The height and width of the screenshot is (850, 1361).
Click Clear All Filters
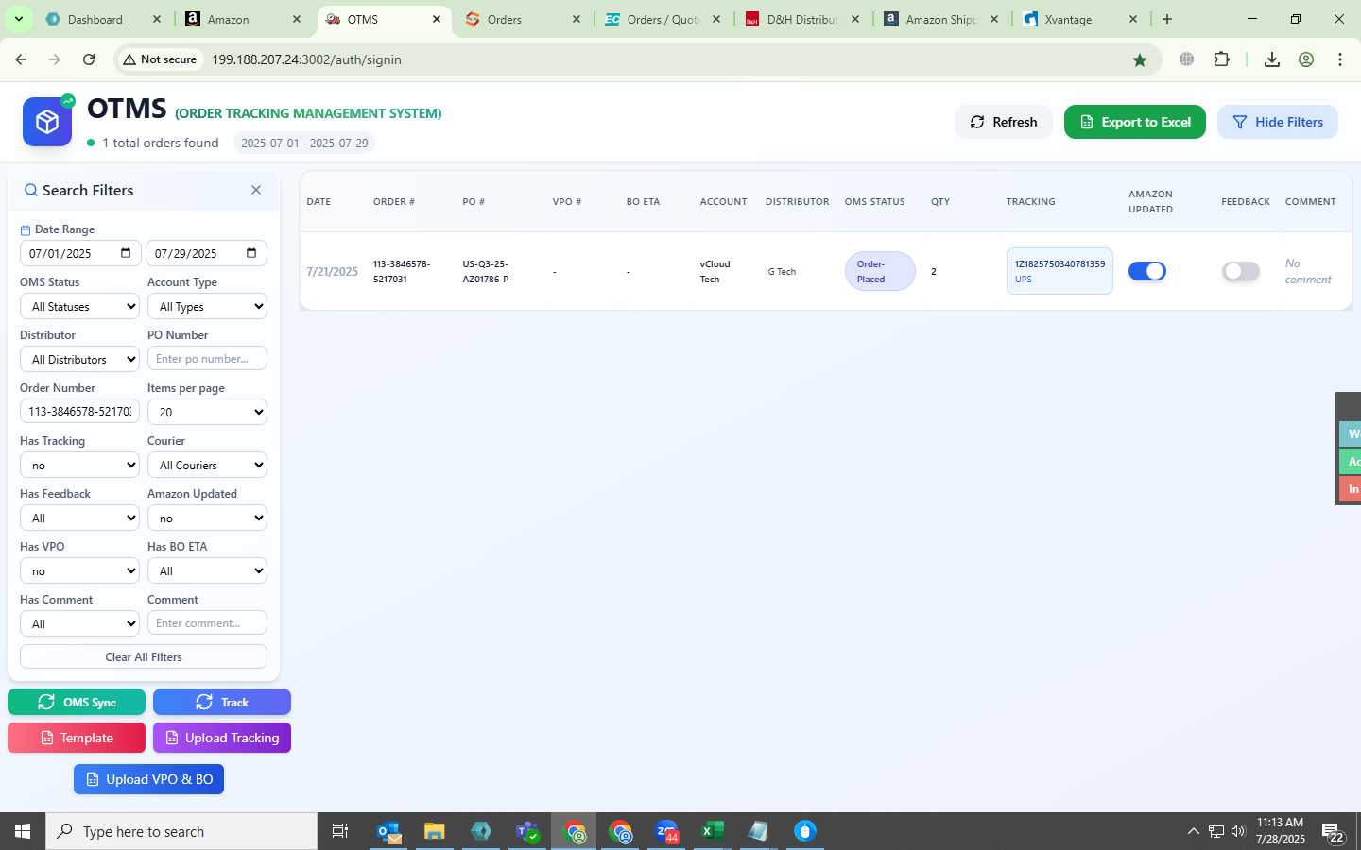(x=144, y=656)
